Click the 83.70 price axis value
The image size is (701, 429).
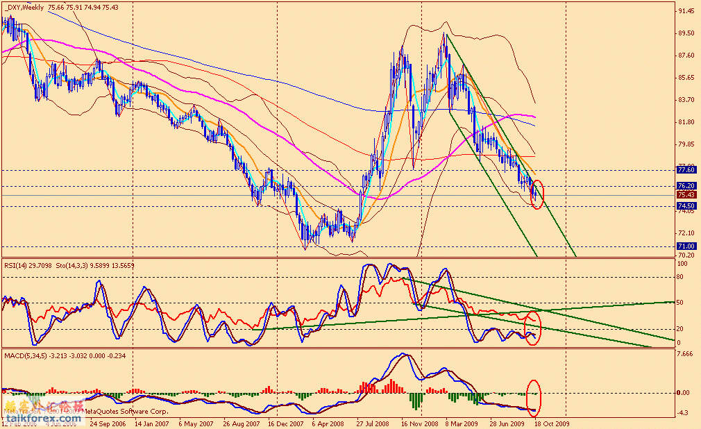click(686, 99)
